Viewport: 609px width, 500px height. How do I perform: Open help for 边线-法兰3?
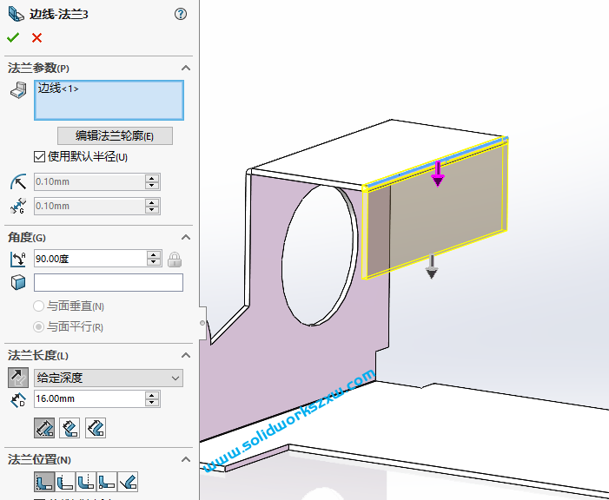[181, 15]
